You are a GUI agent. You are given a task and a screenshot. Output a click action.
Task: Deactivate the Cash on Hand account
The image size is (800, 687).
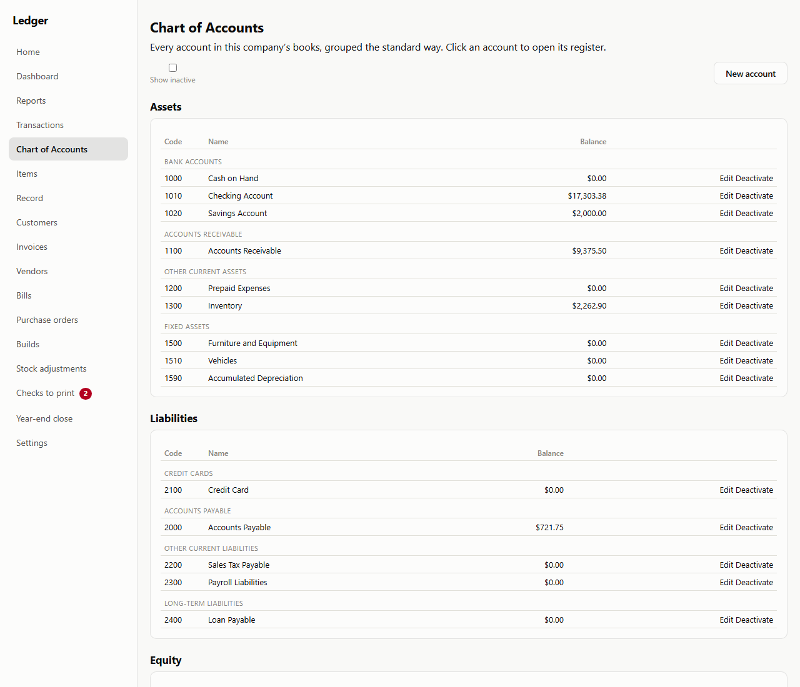[x=754, y=178]
